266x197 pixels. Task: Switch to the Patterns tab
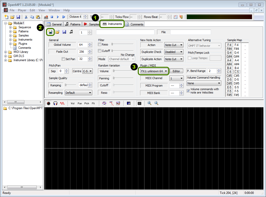click(73, 24)
